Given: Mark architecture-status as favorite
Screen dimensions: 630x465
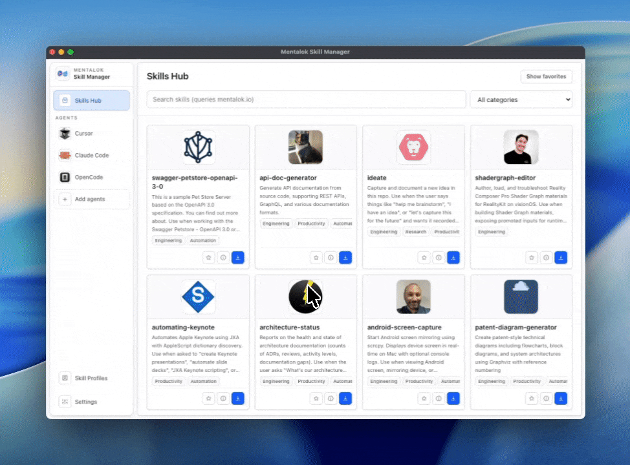Looking at the screenshot, I should (x=316, y=398).
